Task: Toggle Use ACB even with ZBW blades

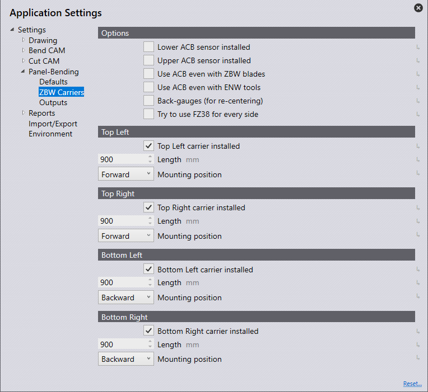Action: click(148, 74)
